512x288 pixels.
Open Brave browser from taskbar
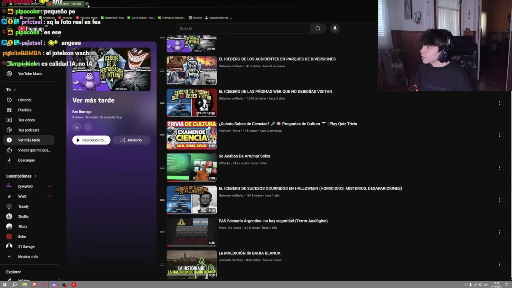(34, 285)
